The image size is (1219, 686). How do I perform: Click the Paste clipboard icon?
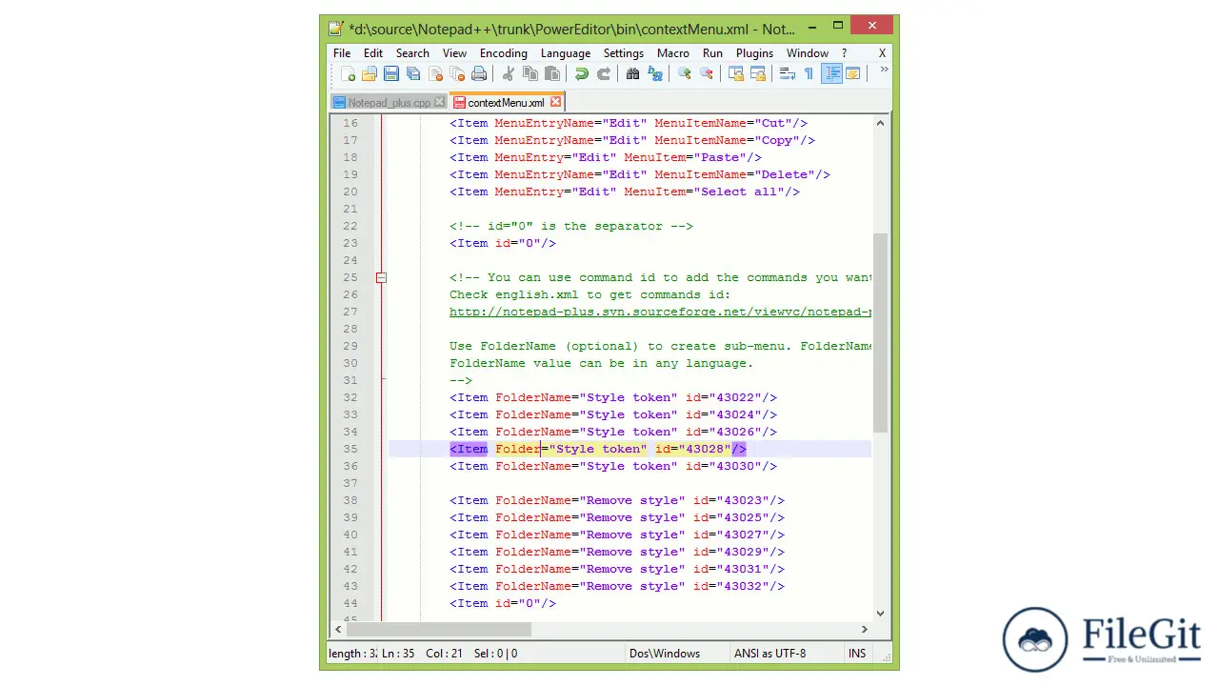(552, 73)
